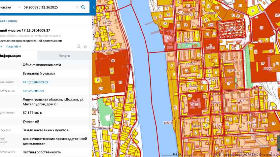Click quarter label 204007 on the map

pos(232,29)
